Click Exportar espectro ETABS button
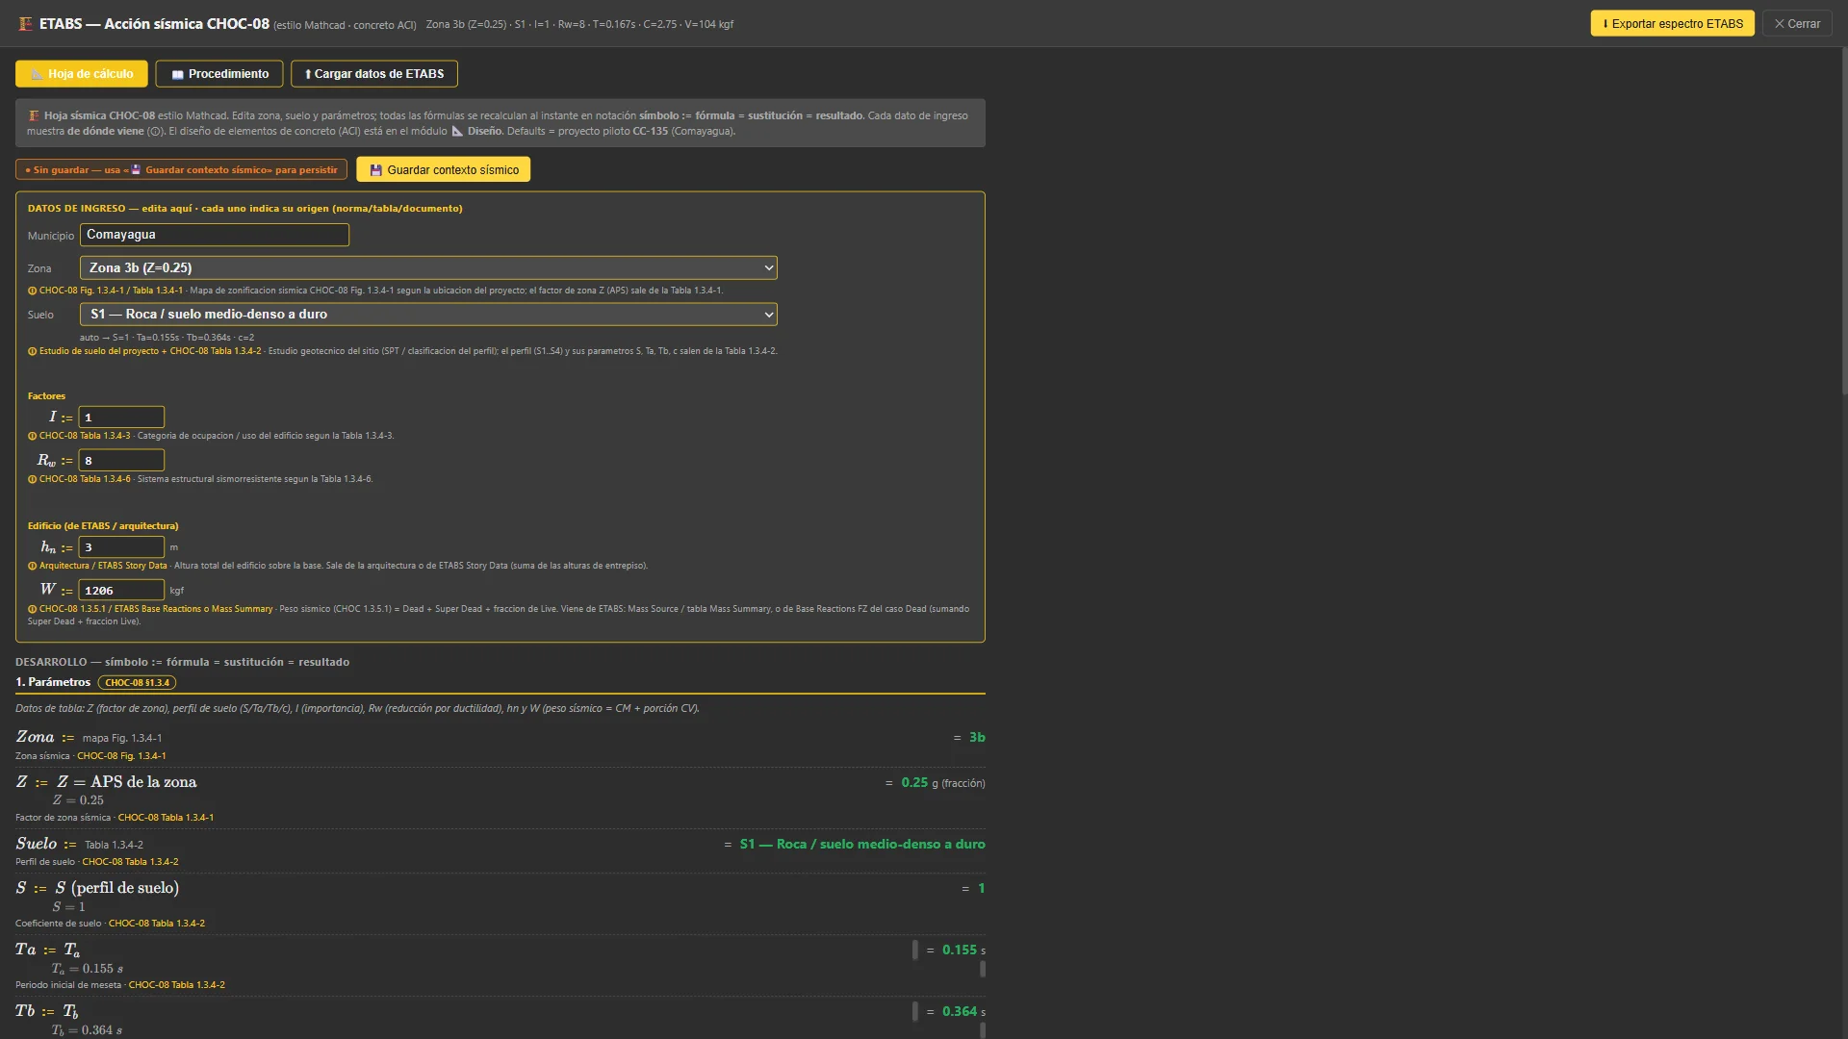 point(1672,24)
